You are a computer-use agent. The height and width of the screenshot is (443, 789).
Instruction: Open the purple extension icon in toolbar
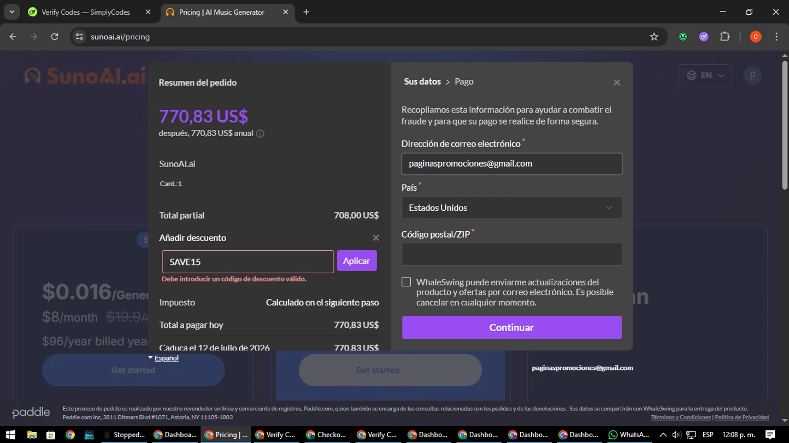(x=704, y=37)
